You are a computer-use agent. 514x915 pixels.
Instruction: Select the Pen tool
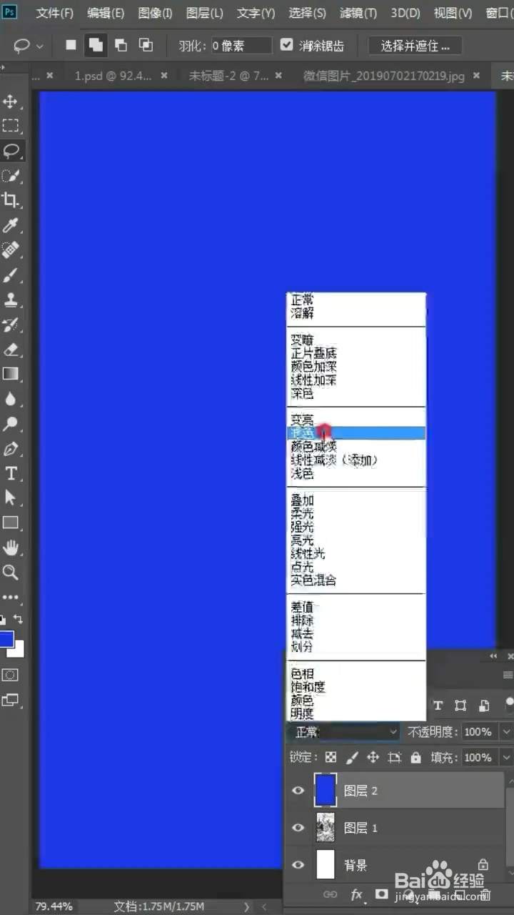coord(11,449)
